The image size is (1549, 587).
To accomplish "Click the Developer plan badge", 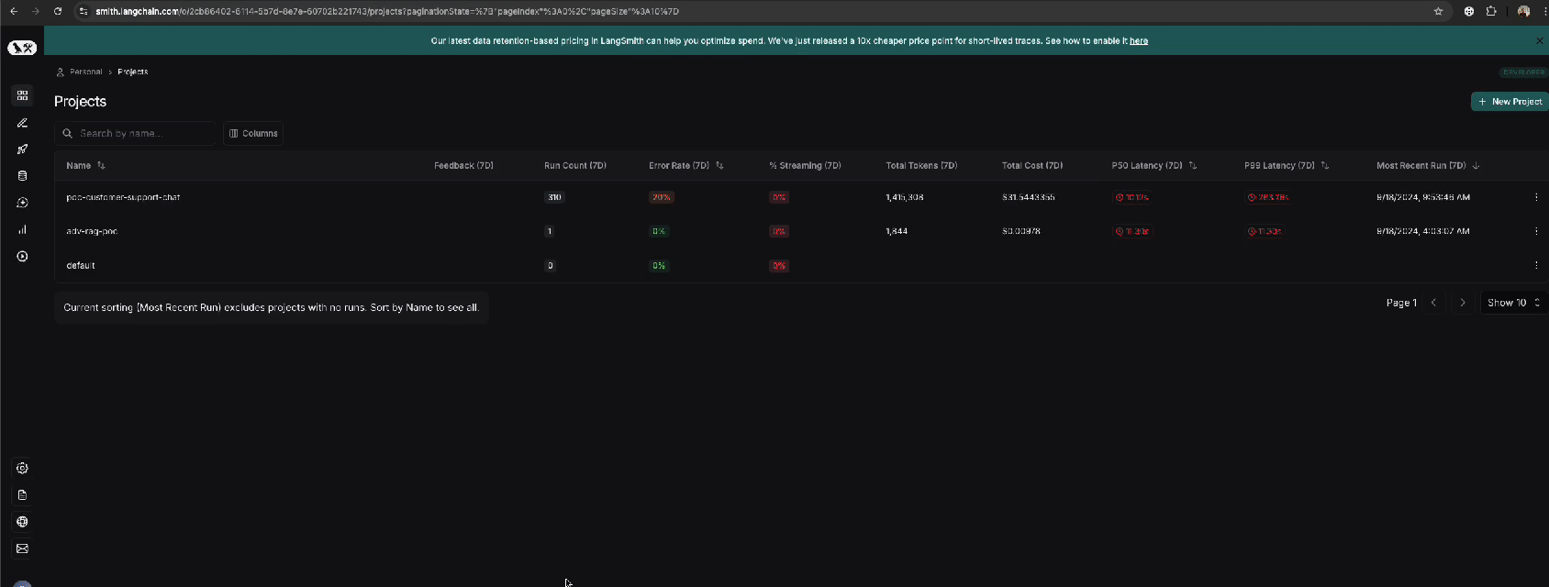I will tap(1523, 72).
